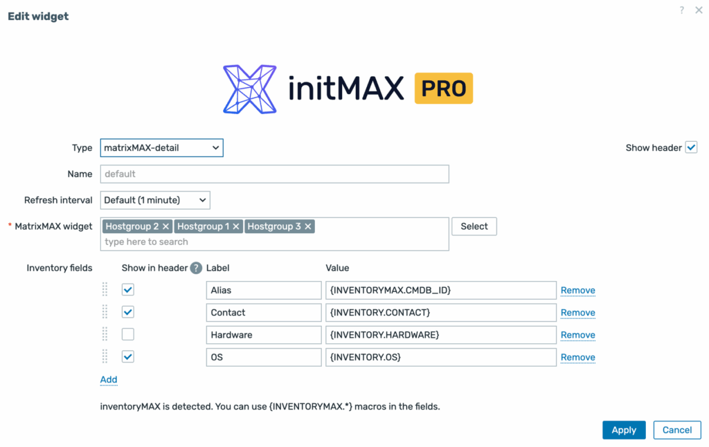
Task: Click the Select button for MatrixMAX widget
Action: pyautogui.click(x=474, y=226)
